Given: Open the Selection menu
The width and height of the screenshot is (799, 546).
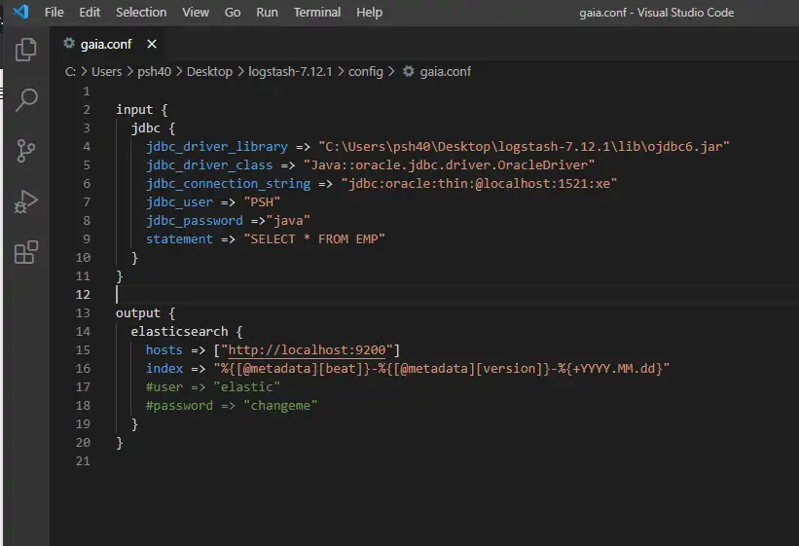Looking at the screenshot, I should tap(141, 13).
